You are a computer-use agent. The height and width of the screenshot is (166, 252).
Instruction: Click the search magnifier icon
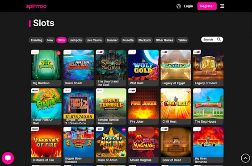219,40
